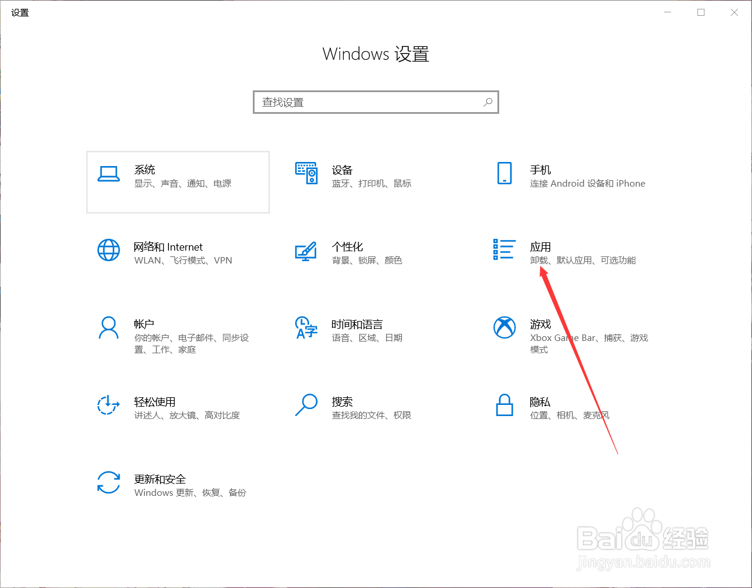Screen dimensions: 752x588
Task: Click text Windows 更新、恢复、备份
Action: [x=191, y=493]
